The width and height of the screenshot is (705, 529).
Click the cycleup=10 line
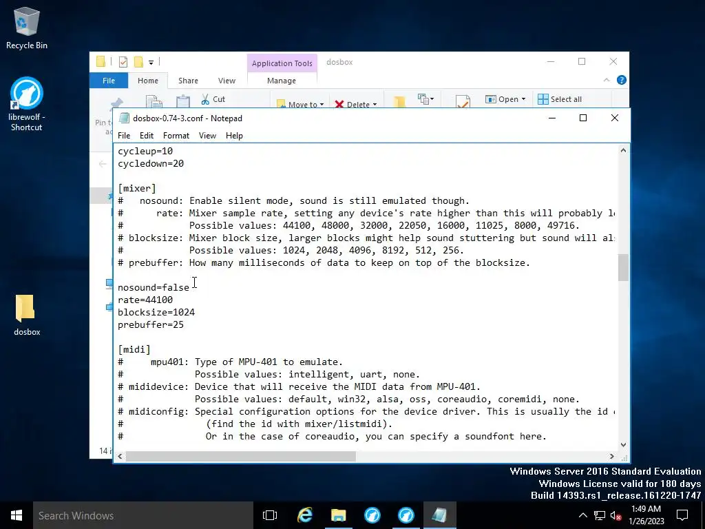(x=145, y=151)
